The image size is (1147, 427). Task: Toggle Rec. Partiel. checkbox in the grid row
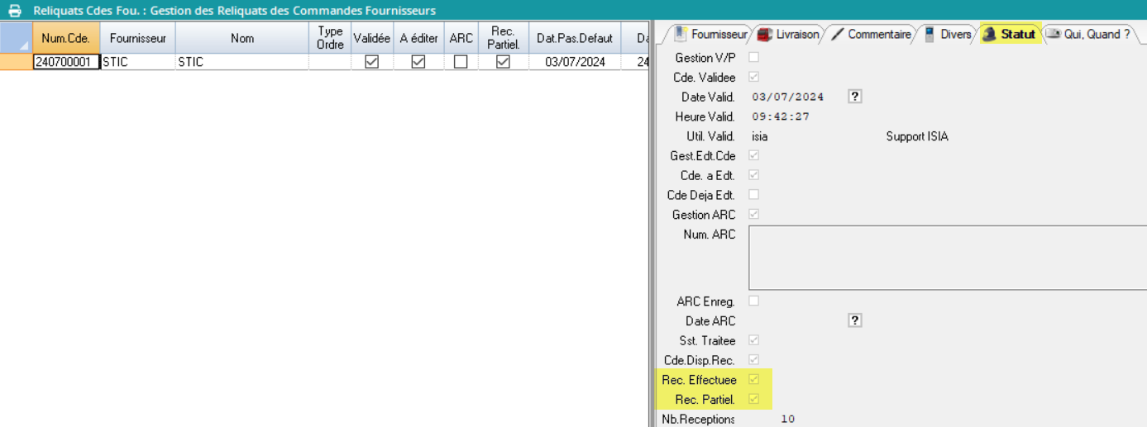click(x=503, y=62)
